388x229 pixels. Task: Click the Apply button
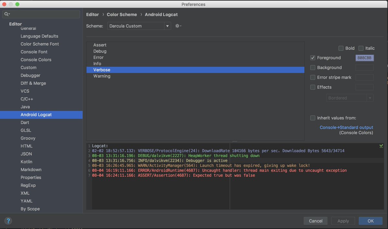click(343, 221)
